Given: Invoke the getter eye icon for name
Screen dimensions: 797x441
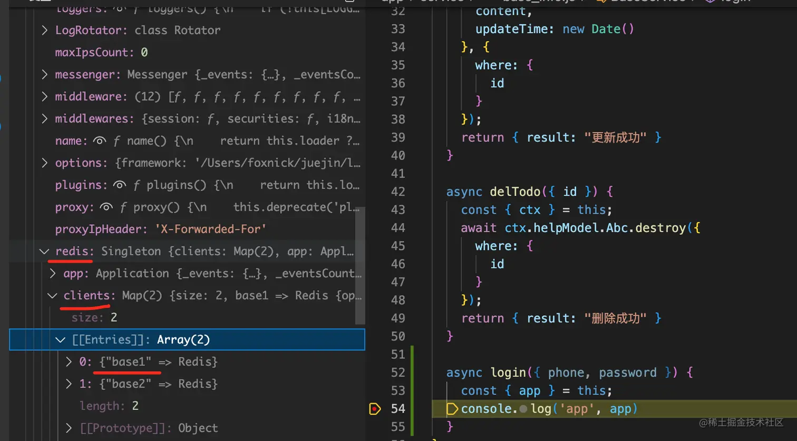Looking at the screenshot, I should point(100,141).
